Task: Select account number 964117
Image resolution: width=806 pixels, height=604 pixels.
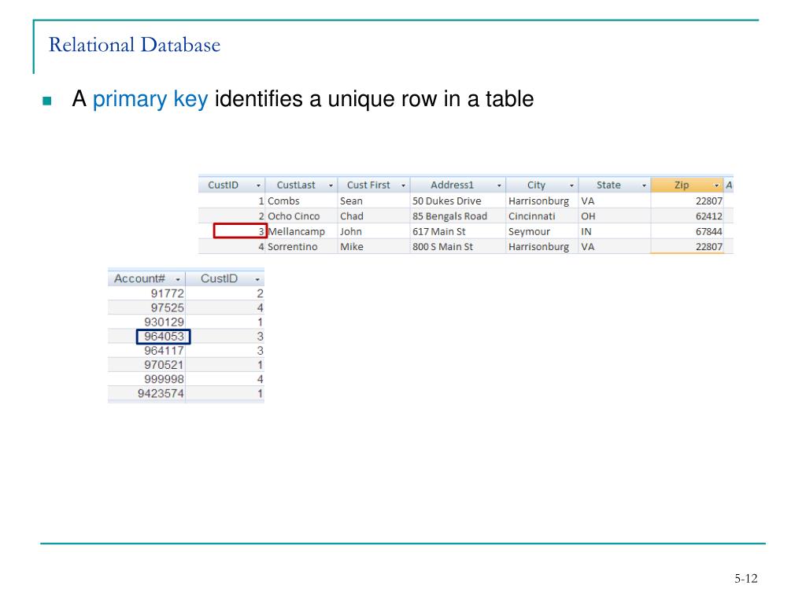Action: tap(146, 351)
